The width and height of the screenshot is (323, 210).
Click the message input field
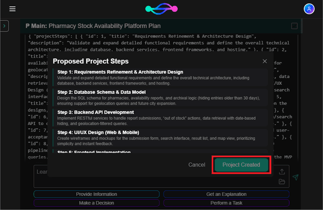151,174
